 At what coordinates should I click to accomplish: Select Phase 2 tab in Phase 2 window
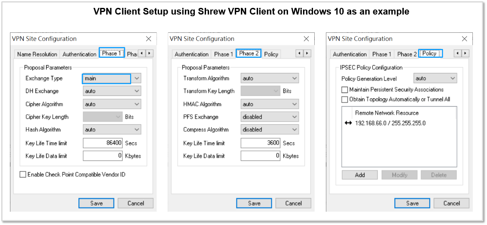[x=248, y=53]
